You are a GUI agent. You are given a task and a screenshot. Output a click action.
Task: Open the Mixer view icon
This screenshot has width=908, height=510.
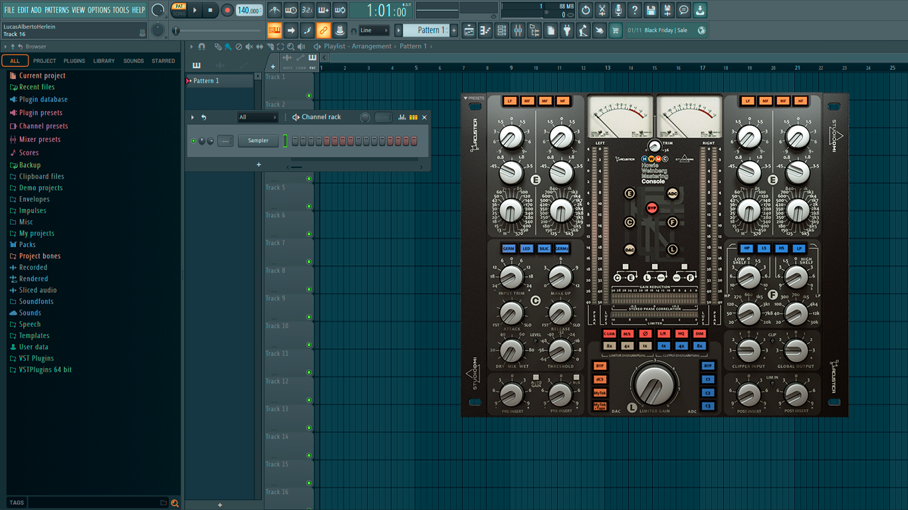pos(518,30)
